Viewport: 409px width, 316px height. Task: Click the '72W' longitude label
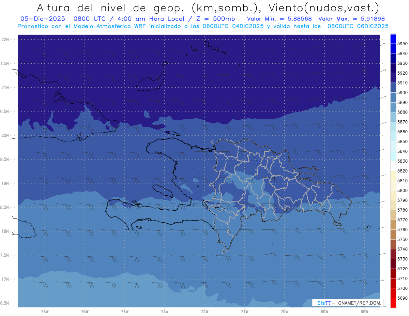(204, 312)
